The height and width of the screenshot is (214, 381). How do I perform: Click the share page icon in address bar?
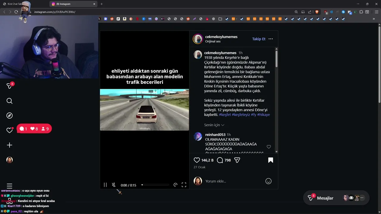310,12
